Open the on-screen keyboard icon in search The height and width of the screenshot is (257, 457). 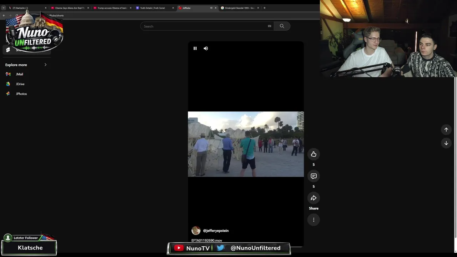point(270,26)
